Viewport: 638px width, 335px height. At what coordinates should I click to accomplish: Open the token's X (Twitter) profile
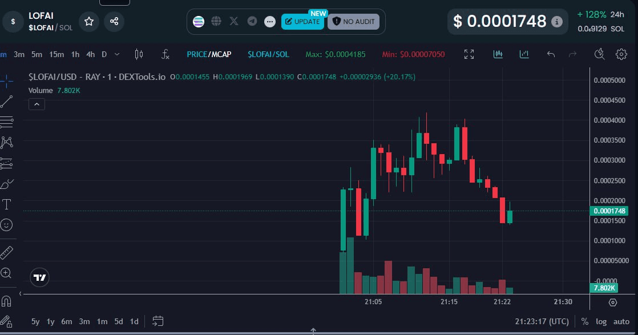pyautogui.click(x=234, y=21)
